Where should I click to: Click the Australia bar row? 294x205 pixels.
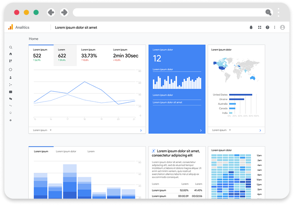(x=227, y=104)
